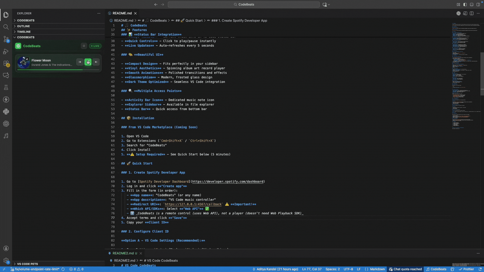The image size is (484, 272).
Task: Open Extensions showing warning badge
Action: point(6,63)
